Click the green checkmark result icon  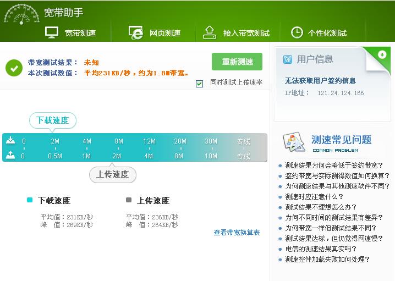coord(14,68)
